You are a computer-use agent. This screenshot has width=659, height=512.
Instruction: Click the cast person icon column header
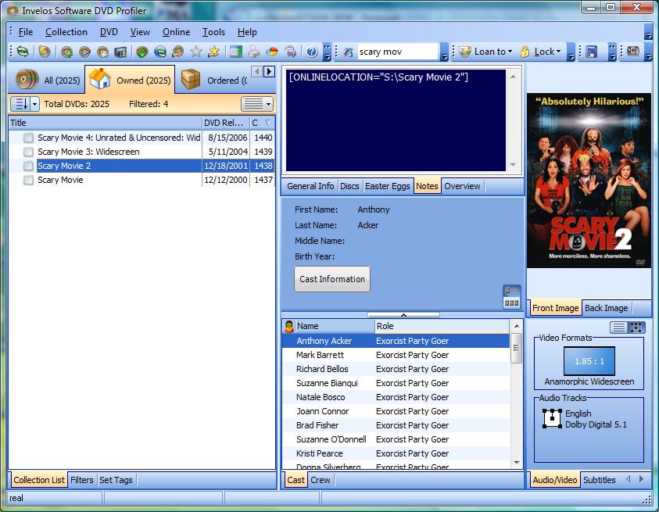[288, 326]
